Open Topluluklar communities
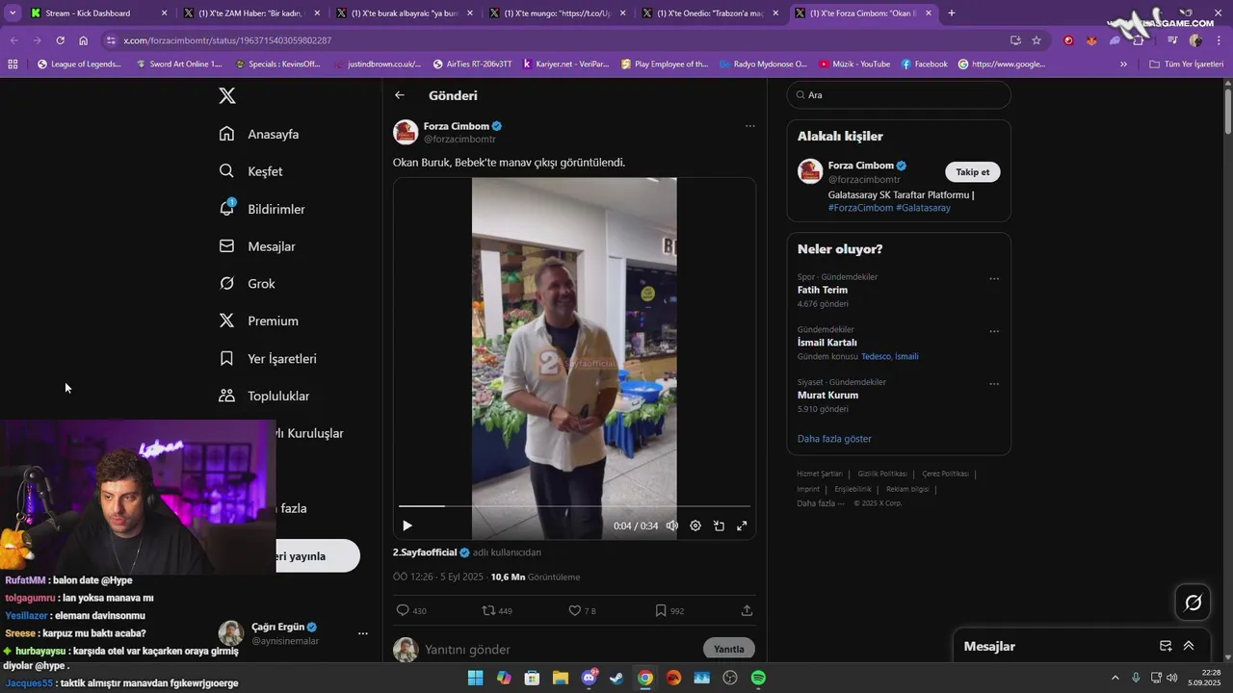The height and width of the screenshot is (693, 1233). click(264, 396)
